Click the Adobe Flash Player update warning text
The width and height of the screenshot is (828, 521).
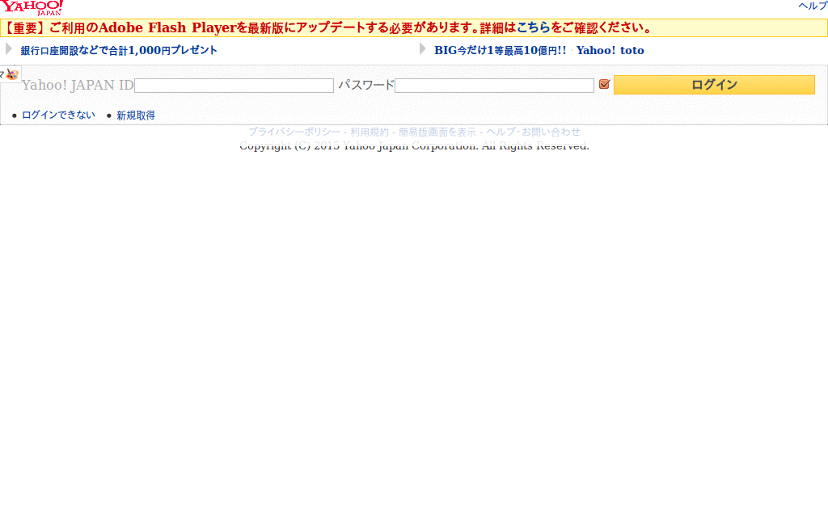click(327, 28)
